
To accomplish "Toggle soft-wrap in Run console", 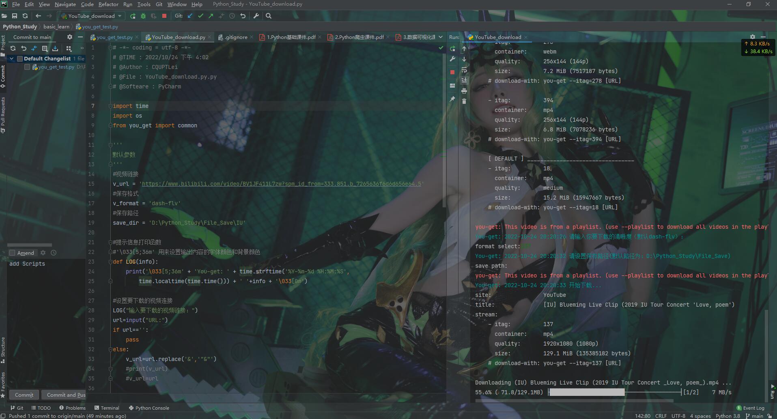I will (464, 70).
